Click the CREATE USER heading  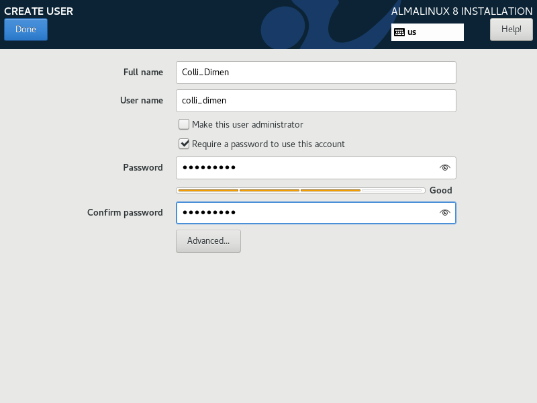[39, 11]
